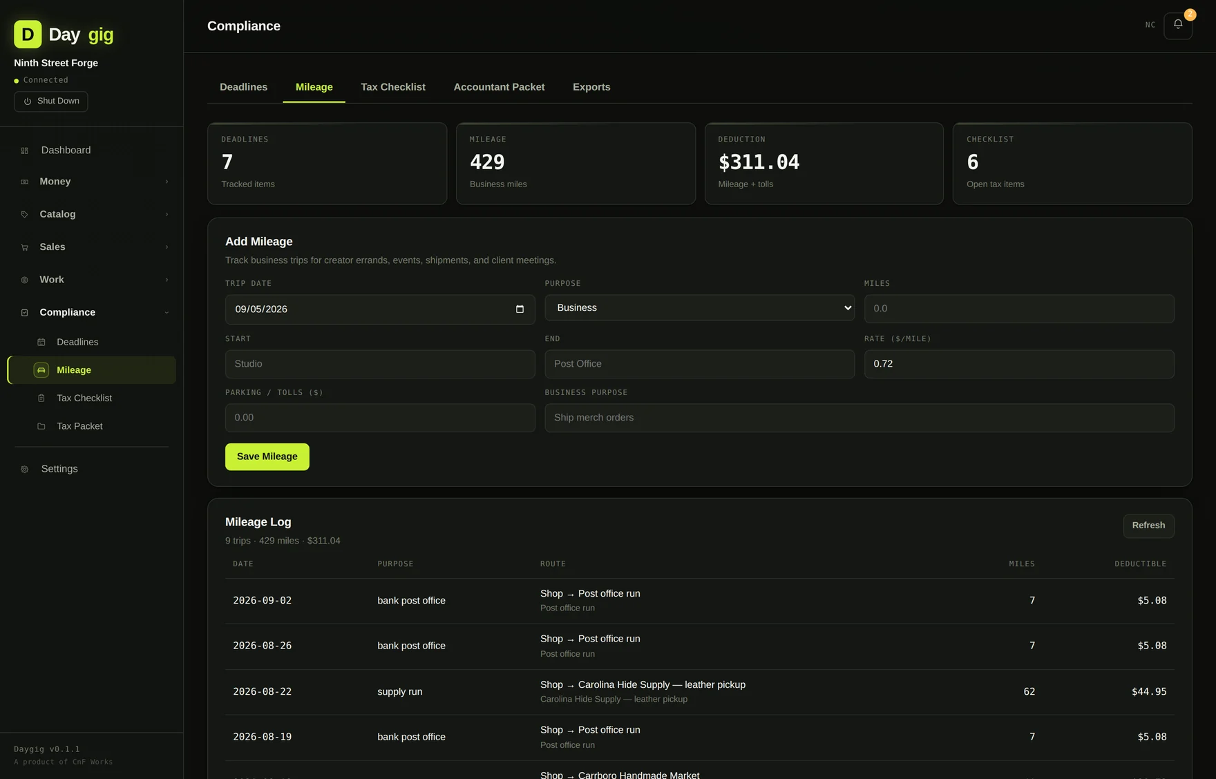Click the Dashboard grid icon

(x=24, y=151)
